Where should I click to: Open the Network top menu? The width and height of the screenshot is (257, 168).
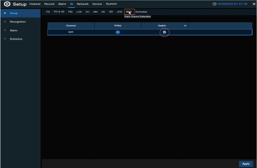pyautogui.click(x=83, y=4)
